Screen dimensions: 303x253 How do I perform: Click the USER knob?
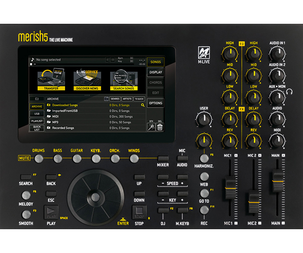(x=204, y=119)
